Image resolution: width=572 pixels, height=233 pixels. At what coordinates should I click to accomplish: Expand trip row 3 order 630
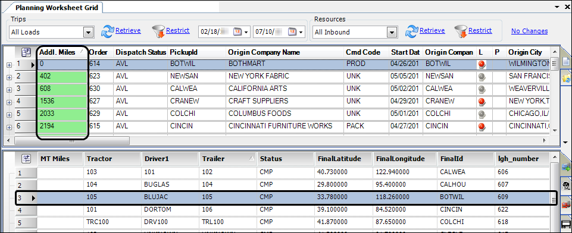[x=9, y=90]
